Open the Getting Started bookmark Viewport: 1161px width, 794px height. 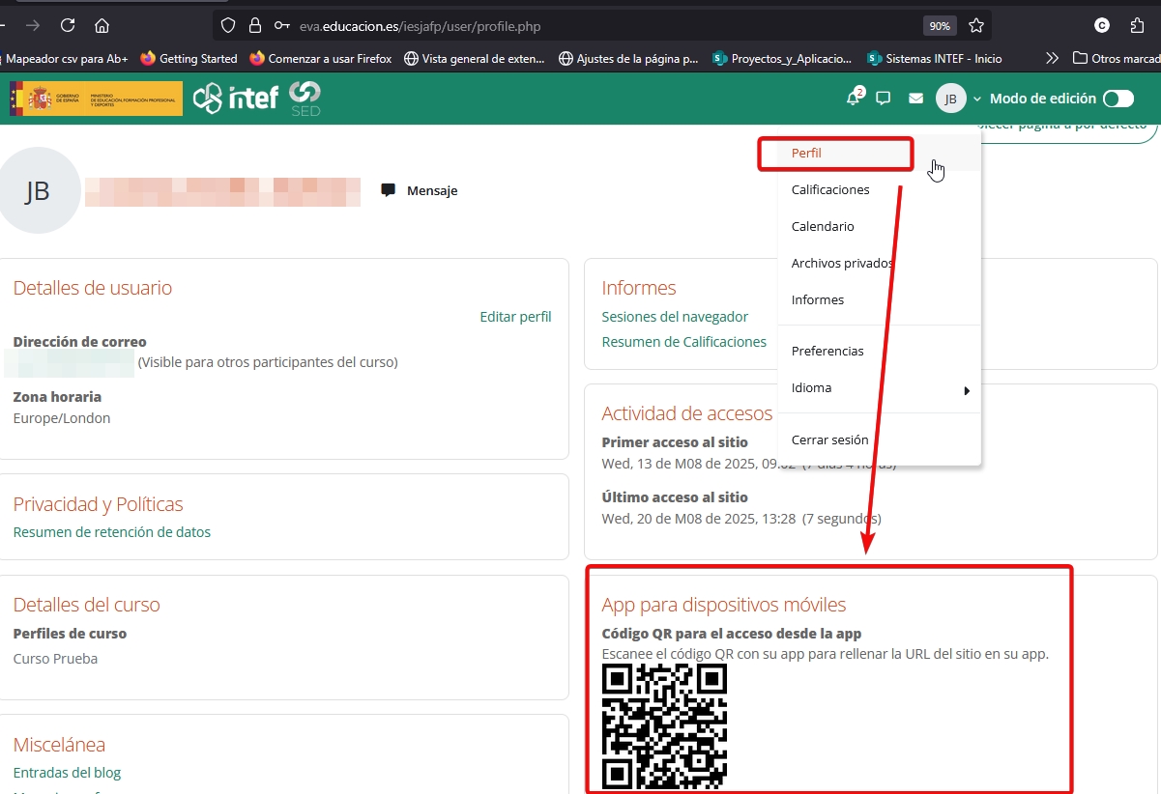[x=189, y=58]
